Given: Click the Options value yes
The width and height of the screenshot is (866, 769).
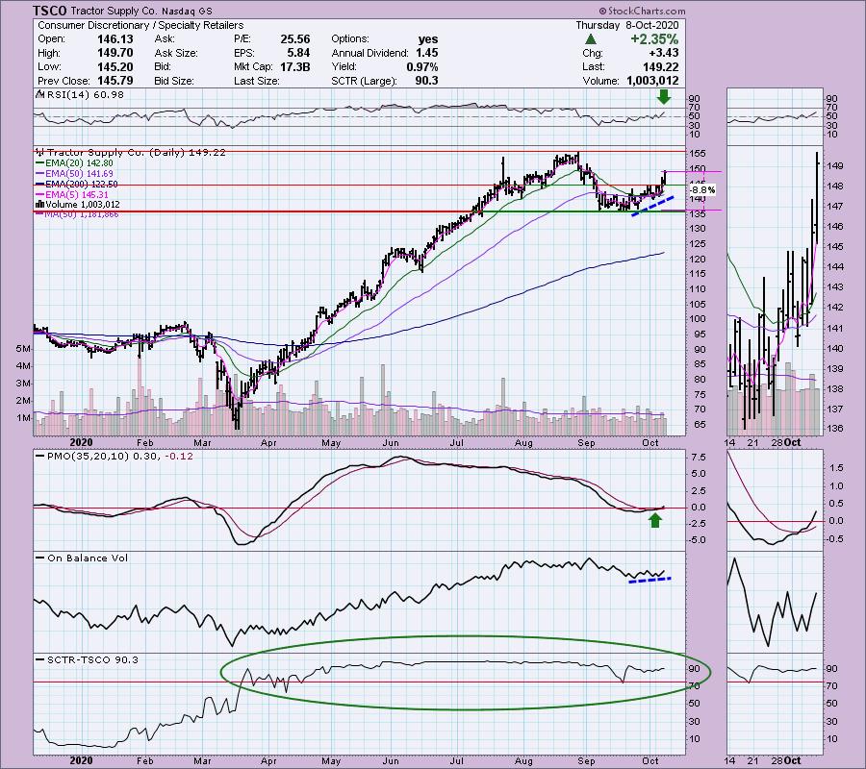Looking at the screenshot, I should [x=428, y=38].
